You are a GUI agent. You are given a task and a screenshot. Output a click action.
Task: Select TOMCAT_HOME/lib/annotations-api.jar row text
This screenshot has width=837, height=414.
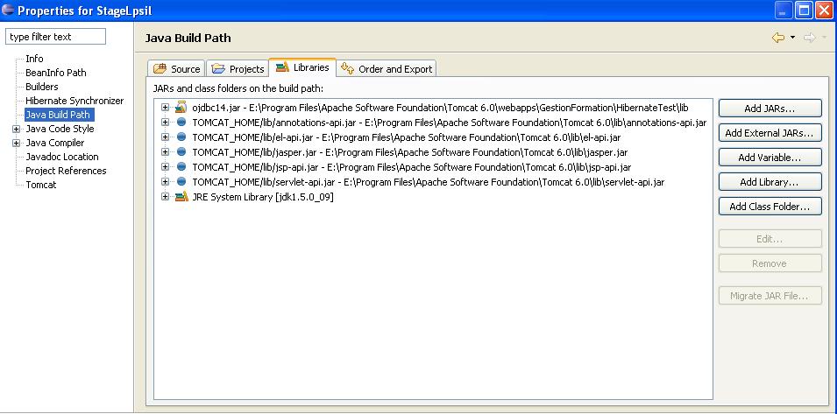[449, 122]
